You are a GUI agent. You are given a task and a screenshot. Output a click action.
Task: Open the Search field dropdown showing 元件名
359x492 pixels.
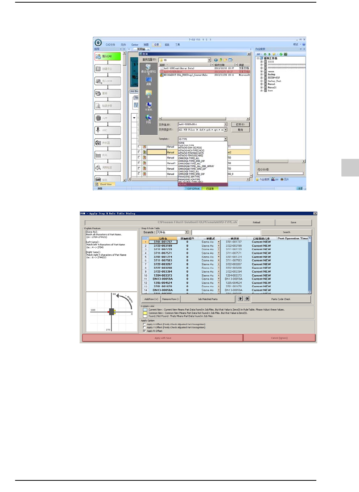tap(186, 232)
